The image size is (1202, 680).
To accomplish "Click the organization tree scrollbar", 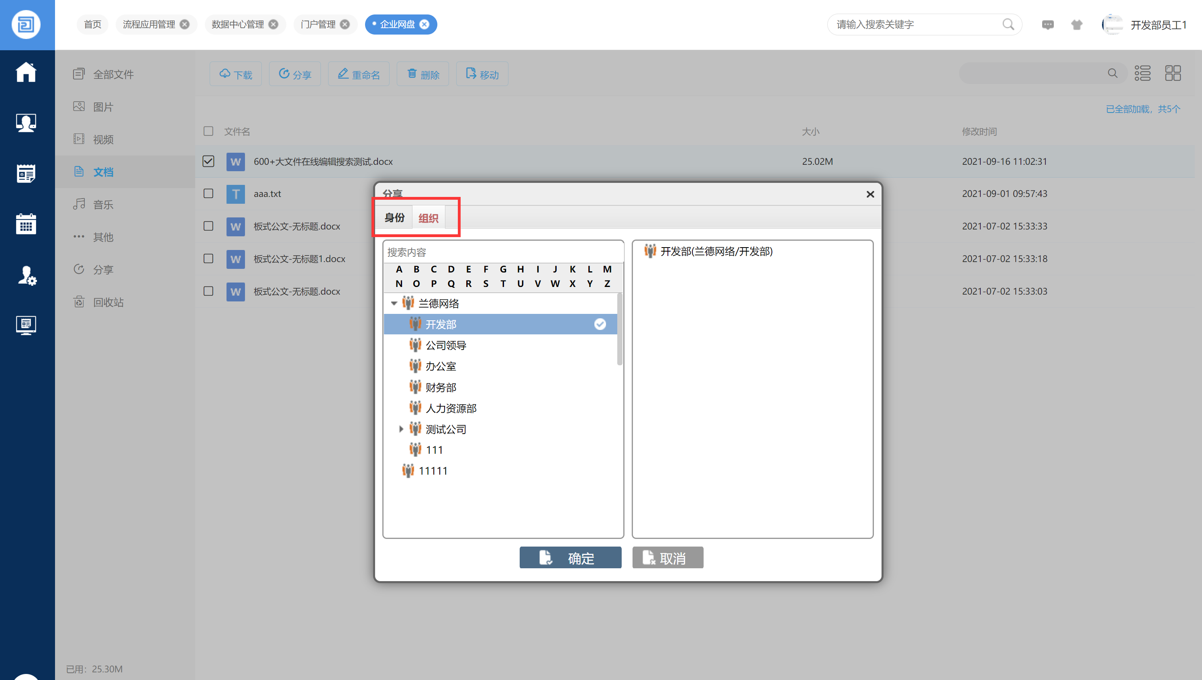I will coord(620,329).
